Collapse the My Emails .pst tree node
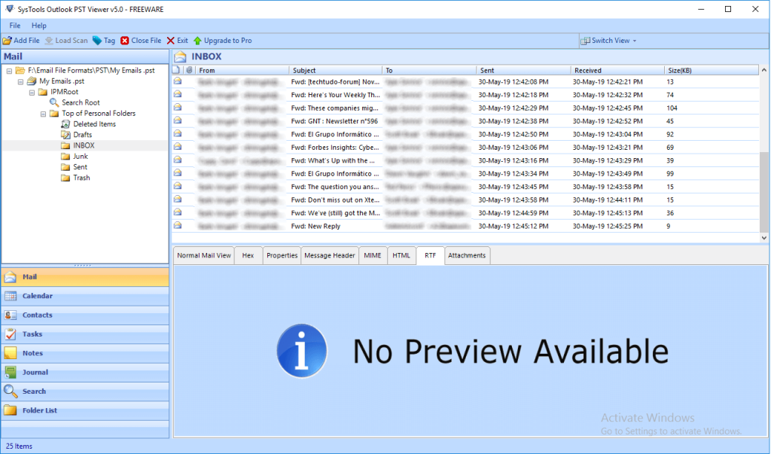The width and height of the screenshot is (771, 454). (x=20, y=81)
